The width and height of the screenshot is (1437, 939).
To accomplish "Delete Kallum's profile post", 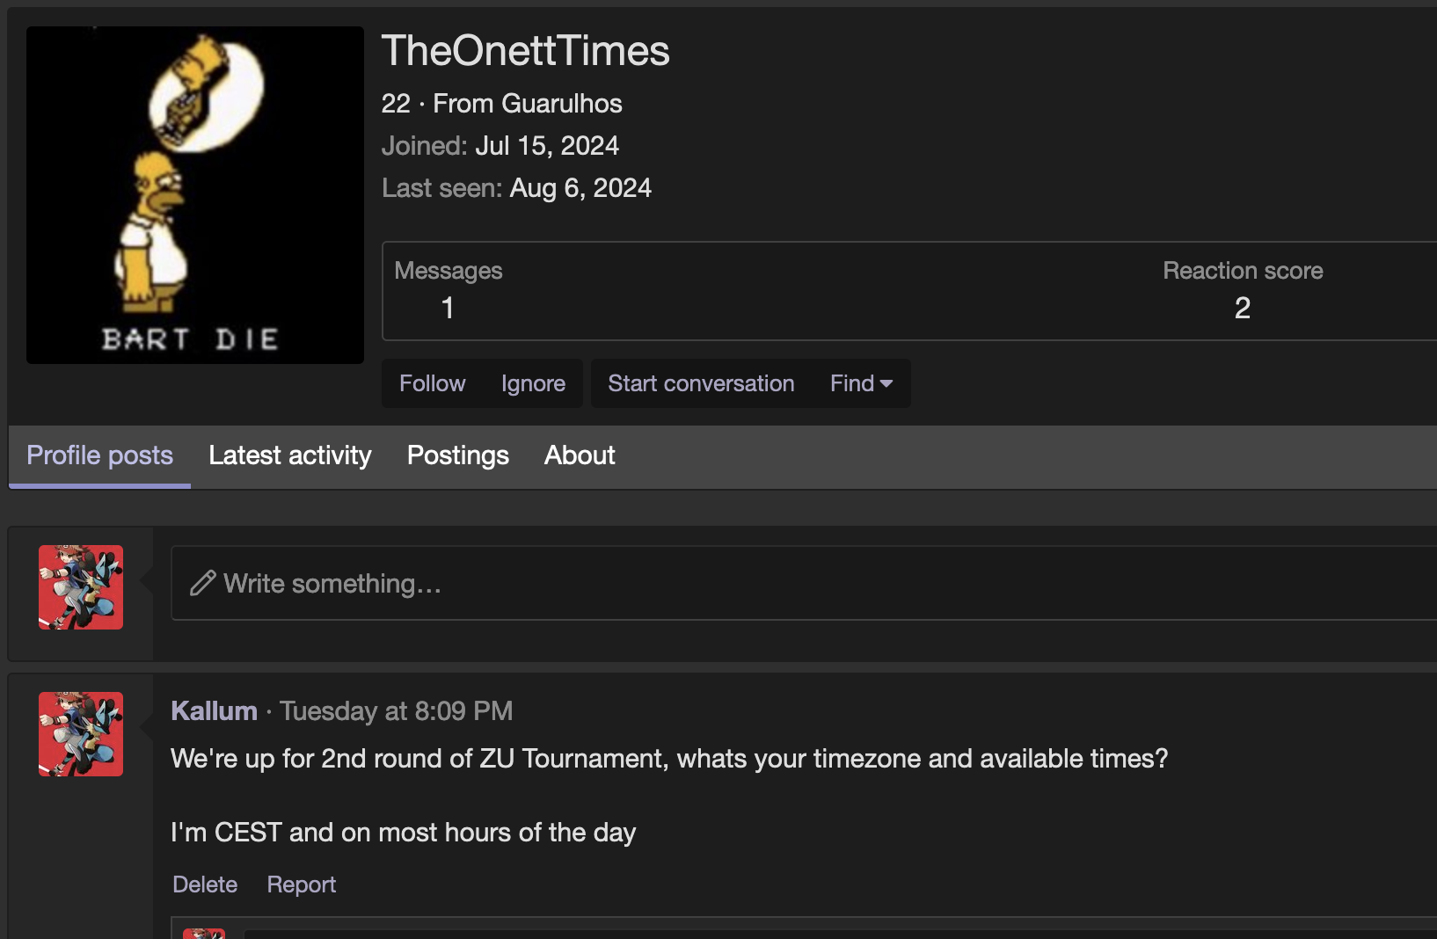I will coord(205,884).
